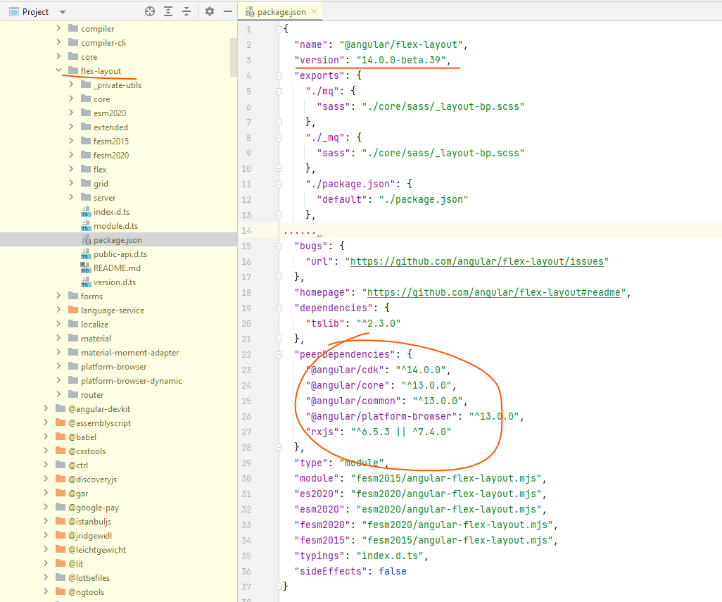Close the package.json editor tab
Image resolution: width=722 pixels, height=602 pixels.
(314, 11)
